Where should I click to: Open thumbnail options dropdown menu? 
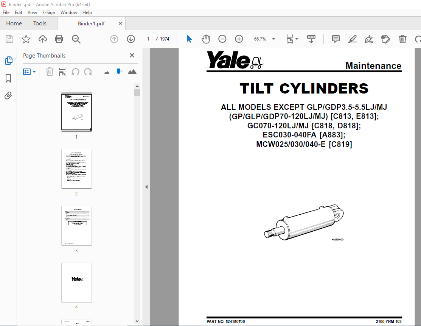click(x=29, y=72)
